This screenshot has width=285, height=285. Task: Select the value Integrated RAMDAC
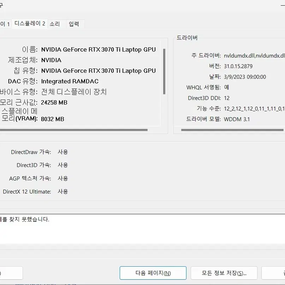point(70,81)
